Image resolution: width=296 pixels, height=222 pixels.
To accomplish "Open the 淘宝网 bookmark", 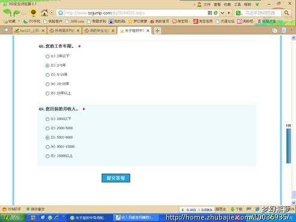I will tap(181, 21).
